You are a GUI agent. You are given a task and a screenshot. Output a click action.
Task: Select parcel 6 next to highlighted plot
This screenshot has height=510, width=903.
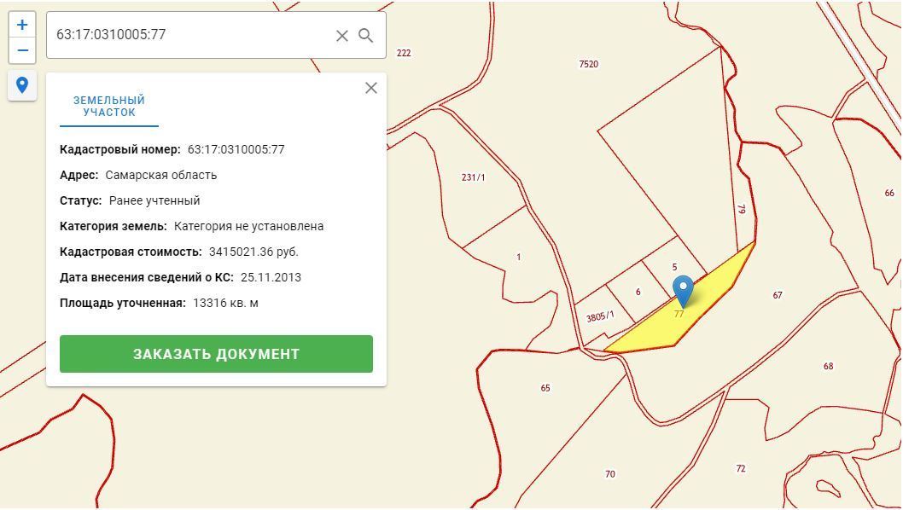coord(638,292)
